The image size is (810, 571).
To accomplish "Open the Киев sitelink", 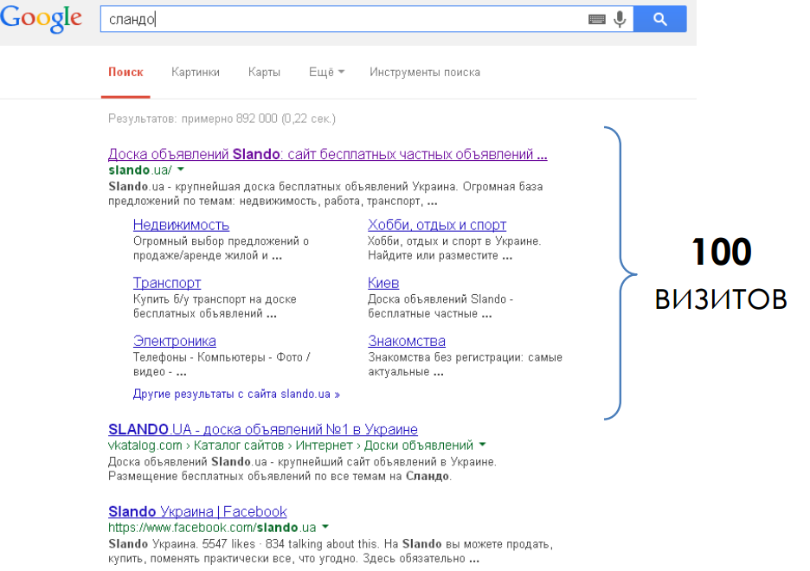I will tap(383, 283).
